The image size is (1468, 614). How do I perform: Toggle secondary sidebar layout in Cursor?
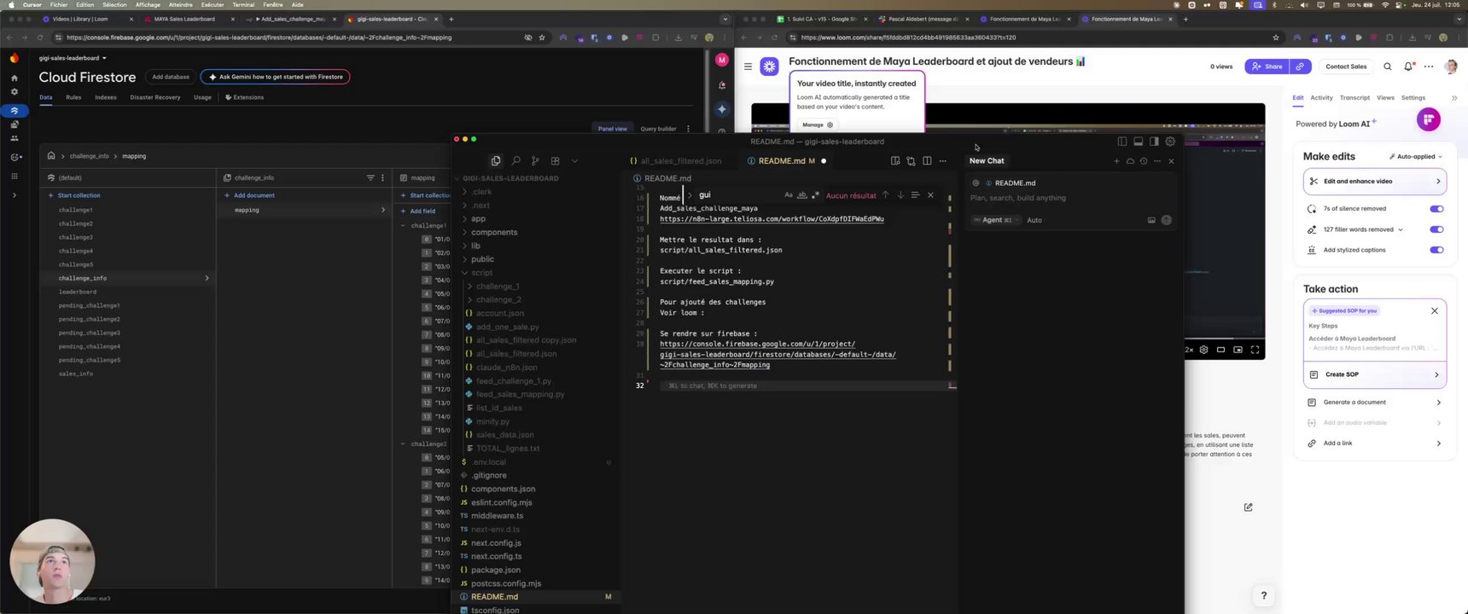coord(1154,142)
